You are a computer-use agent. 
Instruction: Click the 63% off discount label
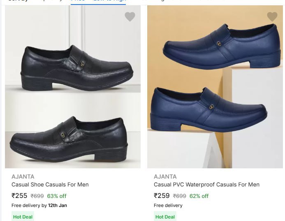pyautogui.click(x=57, y=196)
